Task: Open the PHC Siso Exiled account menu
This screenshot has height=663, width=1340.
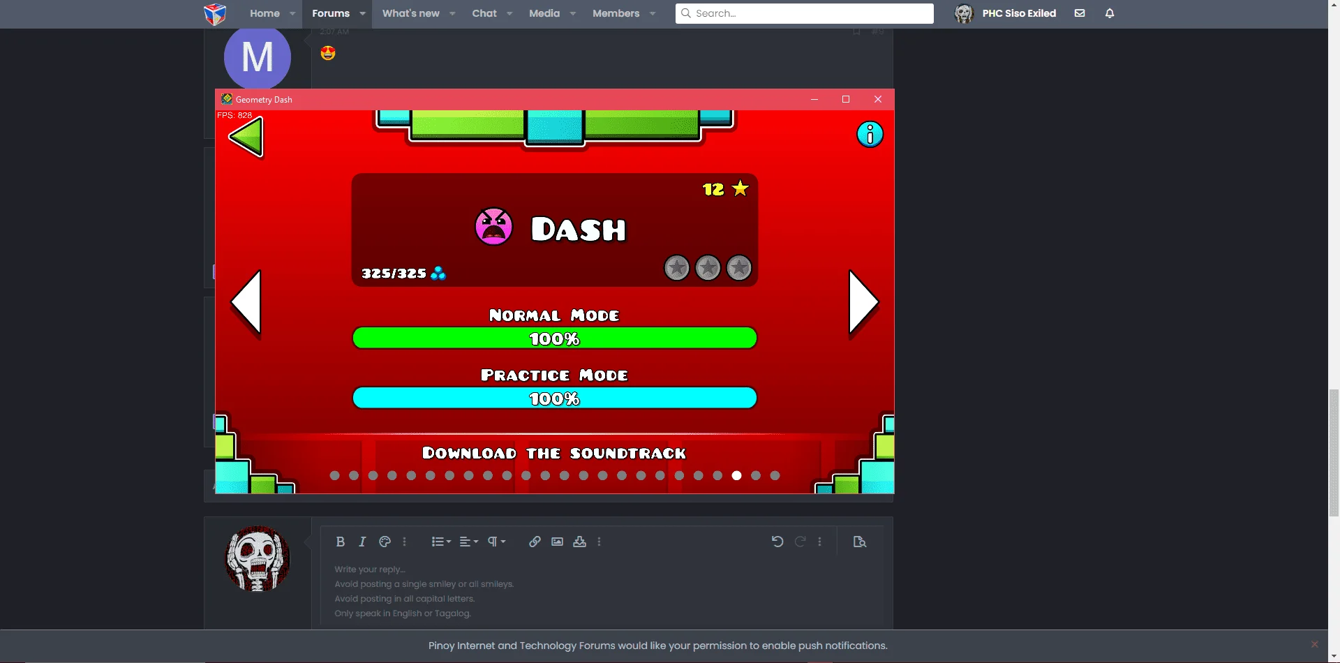Action: pyautogui.click(x=1005, y=13)
